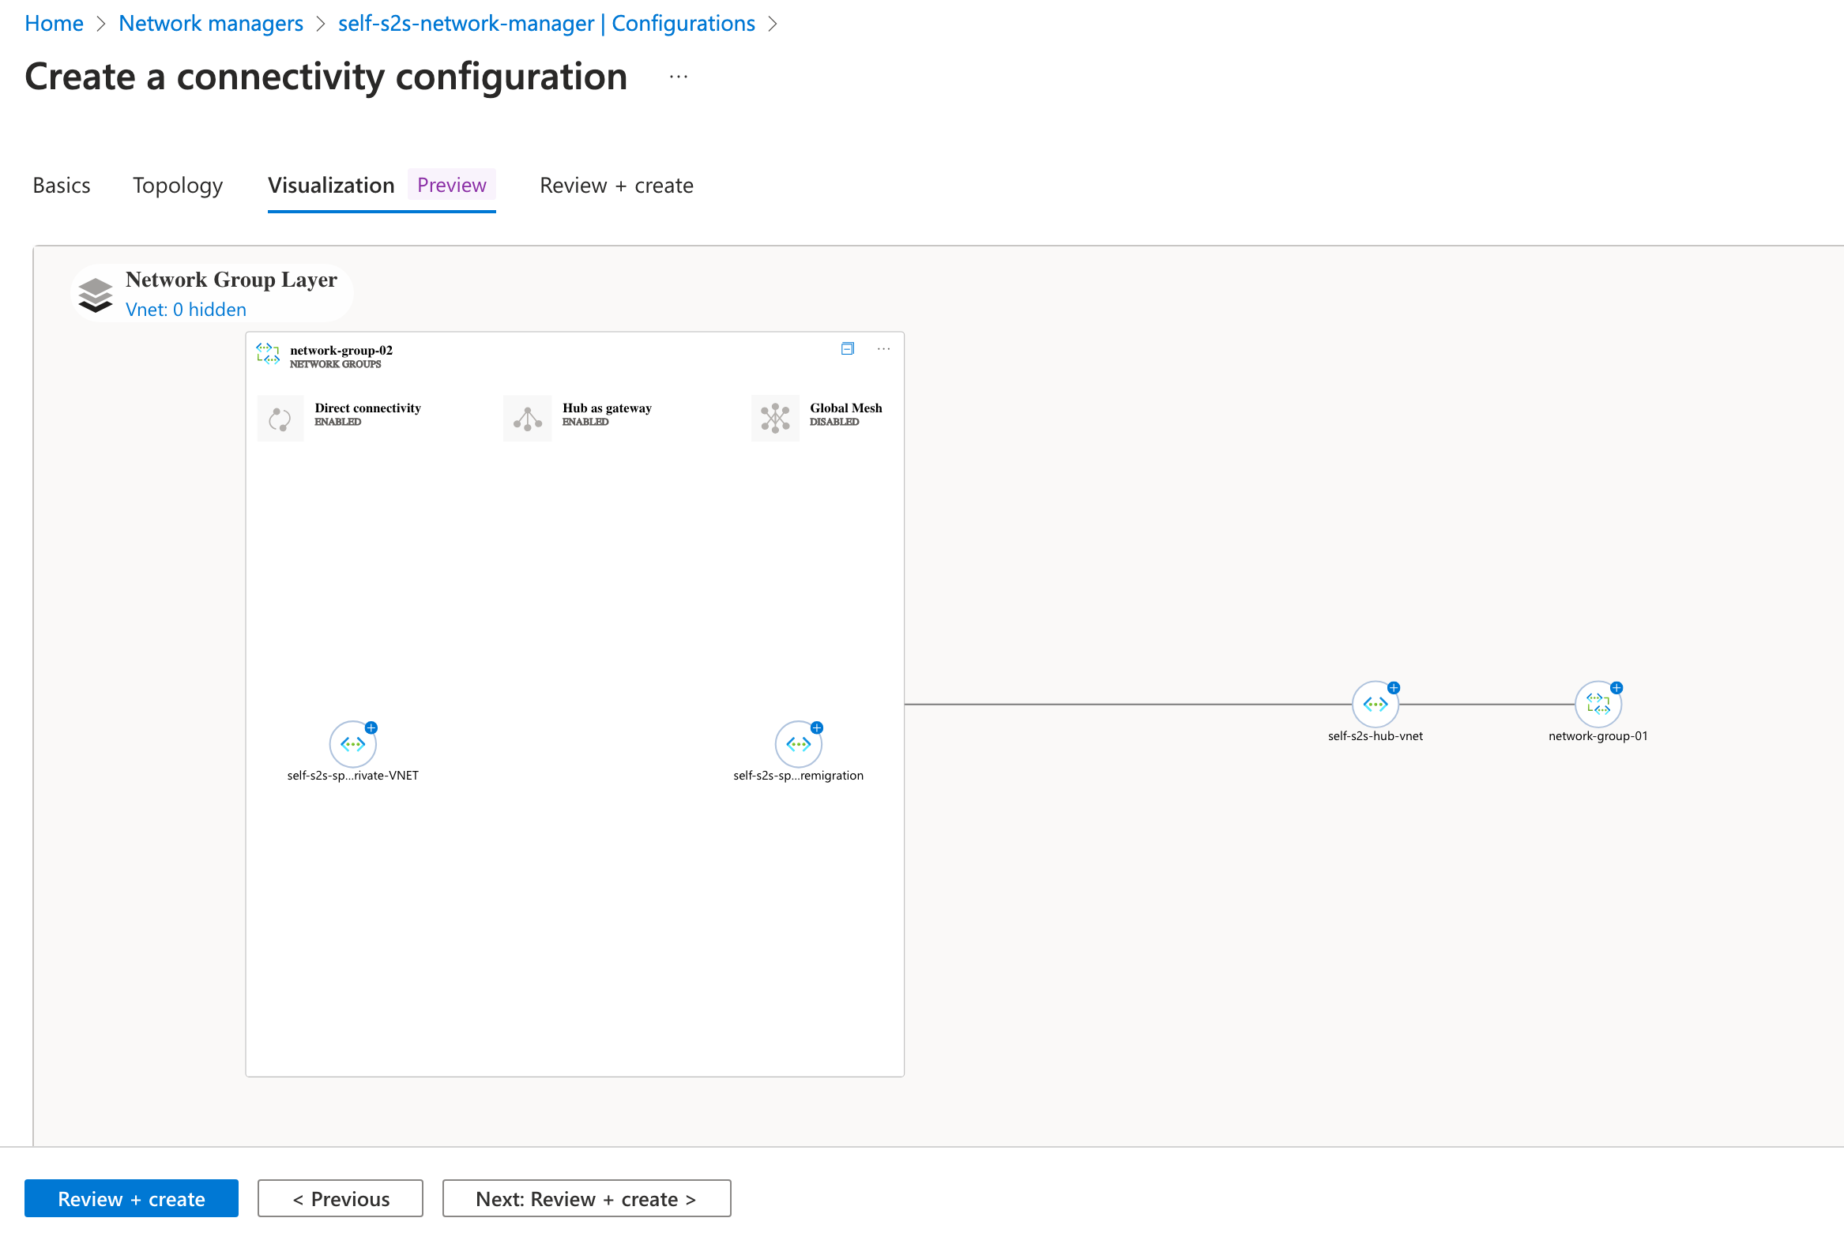Click the blue Review + create button

[131, 1198]
